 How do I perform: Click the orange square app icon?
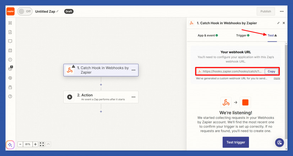tap(245, 102)
